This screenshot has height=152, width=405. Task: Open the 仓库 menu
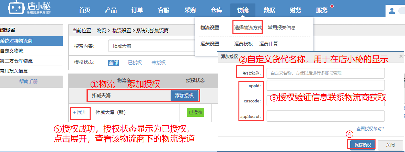click(x=217, y=10)
